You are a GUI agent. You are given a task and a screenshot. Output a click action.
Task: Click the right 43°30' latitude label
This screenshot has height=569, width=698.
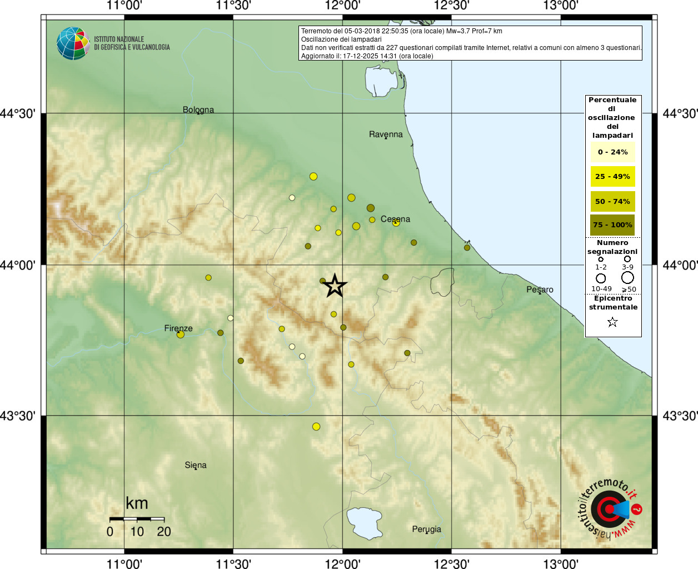coord(680,416)
